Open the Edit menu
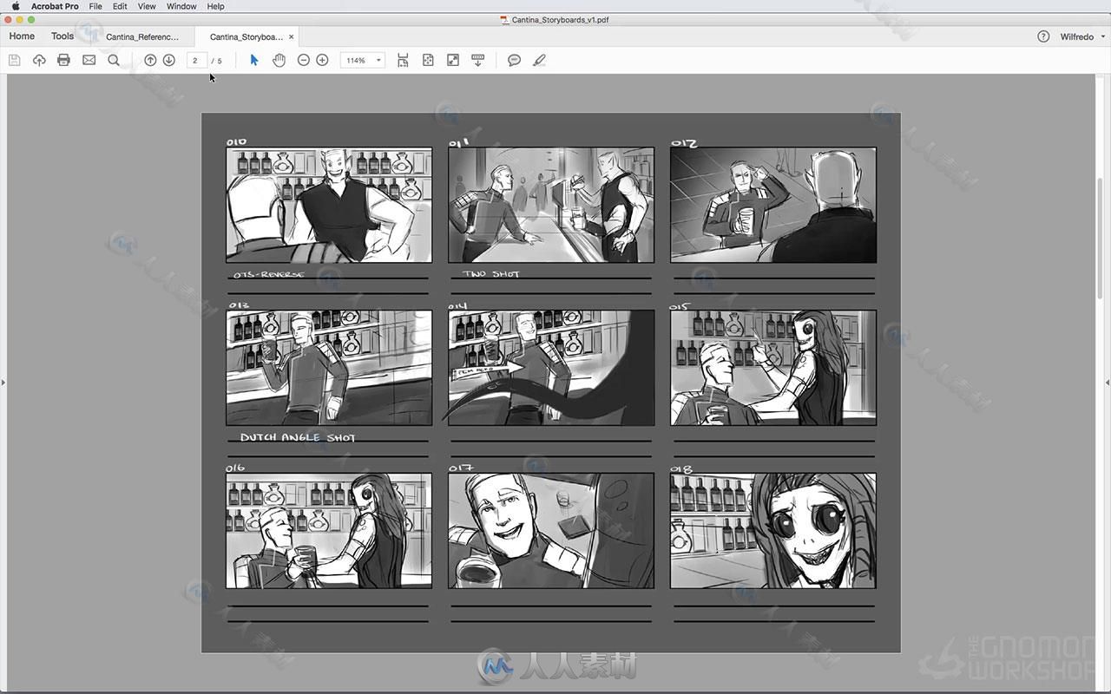The height and width of the screenshot is (694, 1111). (x=120, y=6)
